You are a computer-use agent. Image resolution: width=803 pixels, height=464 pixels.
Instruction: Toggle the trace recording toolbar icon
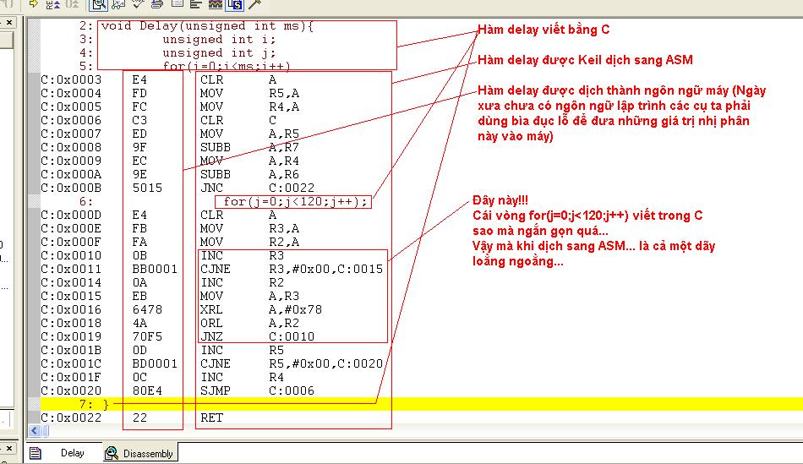coord(54,4)
